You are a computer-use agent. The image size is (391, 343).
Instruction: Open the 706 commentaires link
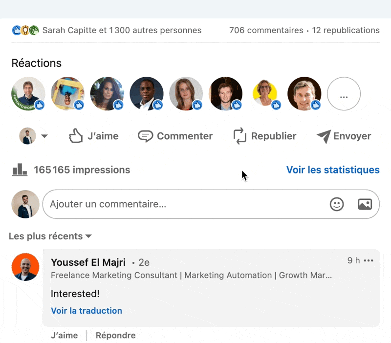click(266, 30)
